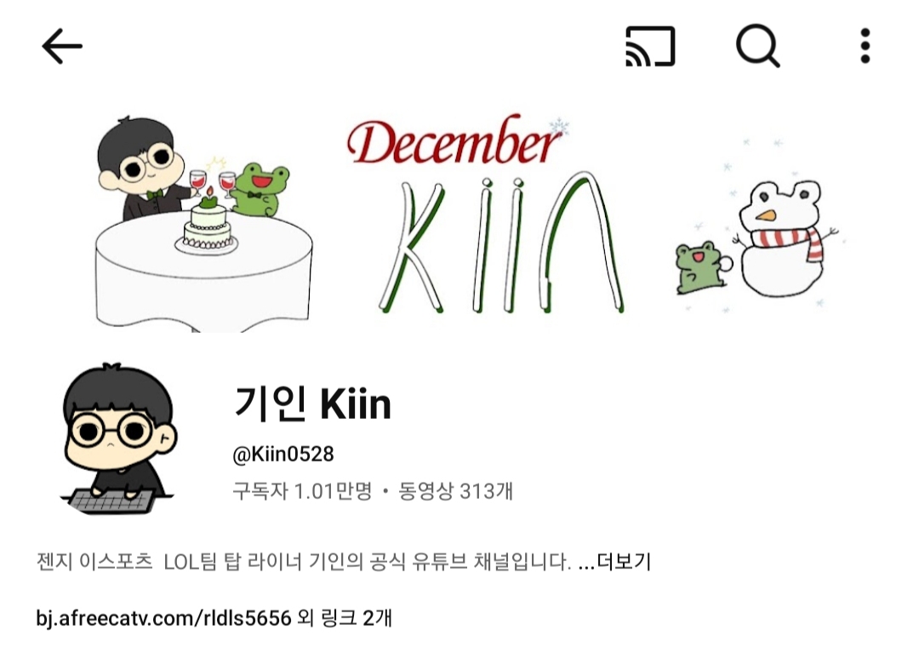Screen dimensions: 919x653
Task: Tap the large Kiin lettering in banner
Action: (x=500, y=242)
